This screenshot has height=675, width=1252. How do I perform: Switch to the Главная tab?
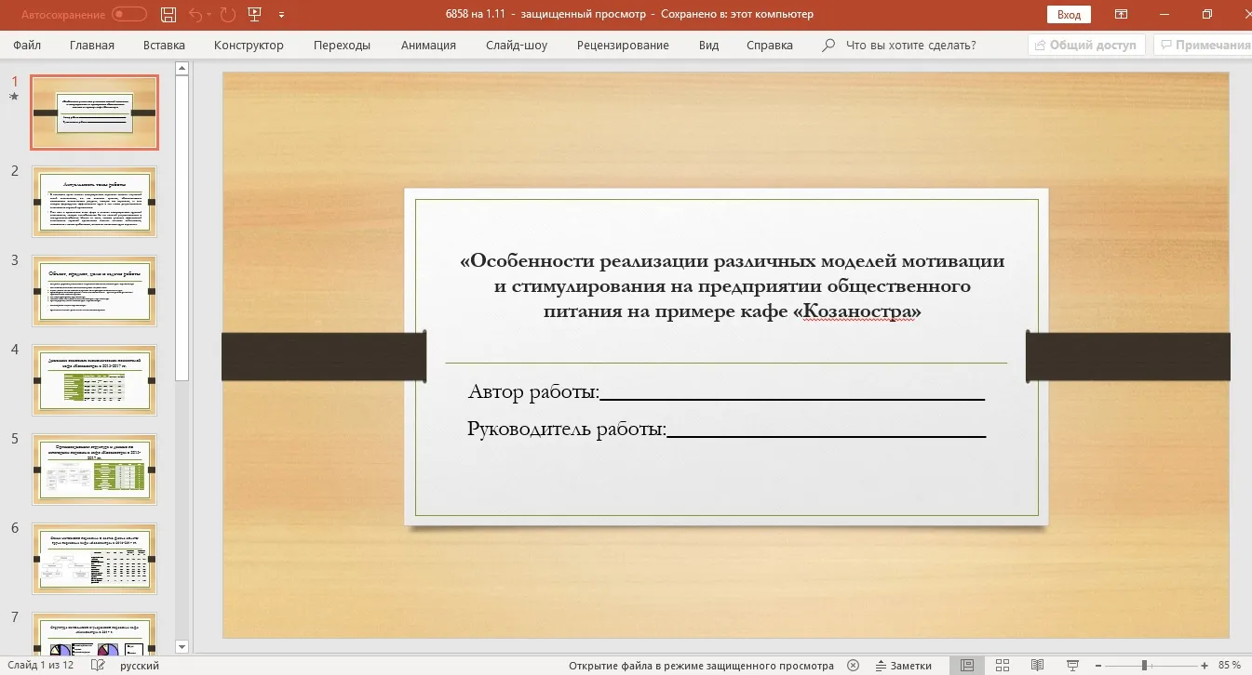(x=91, y=45)
